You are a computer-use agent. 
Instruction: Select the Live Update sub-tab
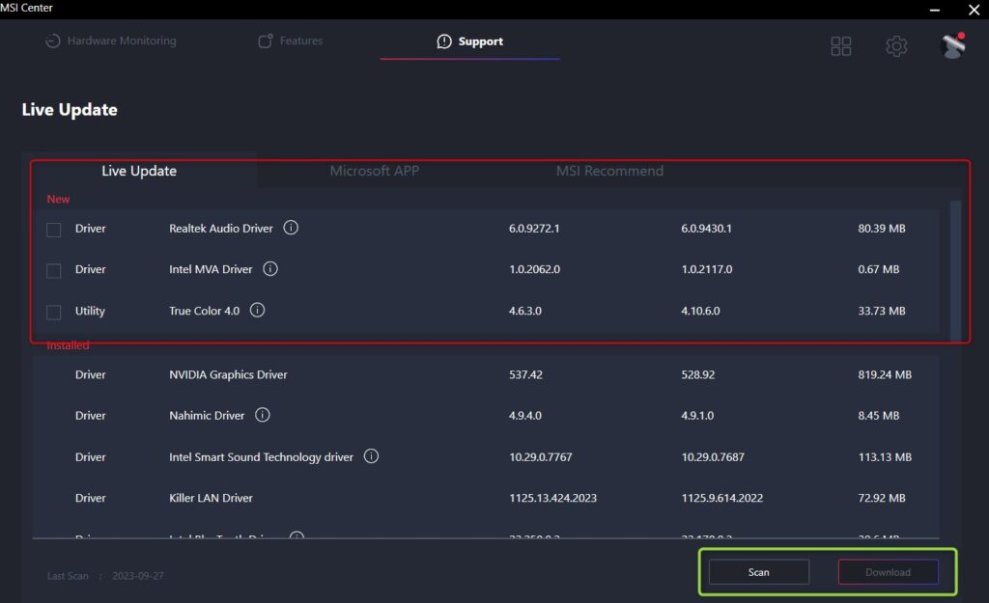139,171
